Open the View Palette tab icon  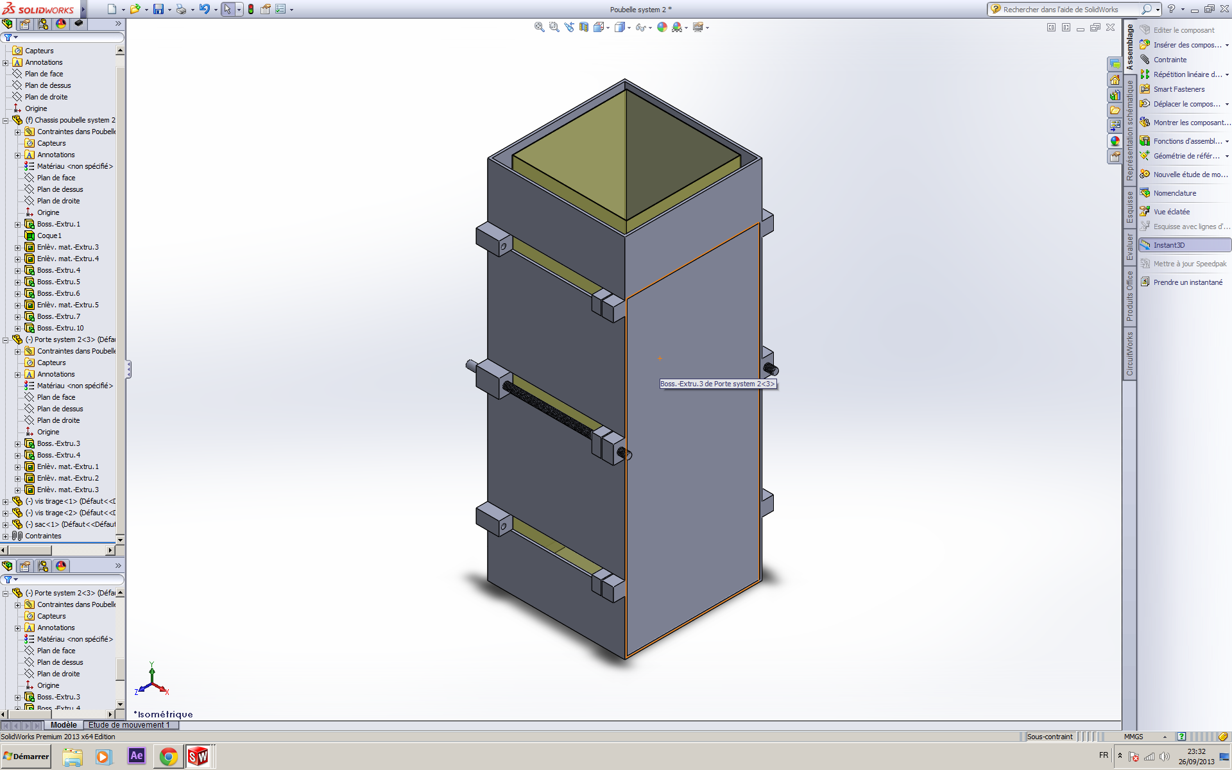pos(1115,125)
